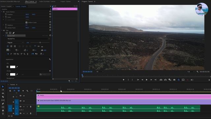Switch to Audio Clip Mixer tab
This screenshot has width=211, height=119.
click(x=47, y=1)
